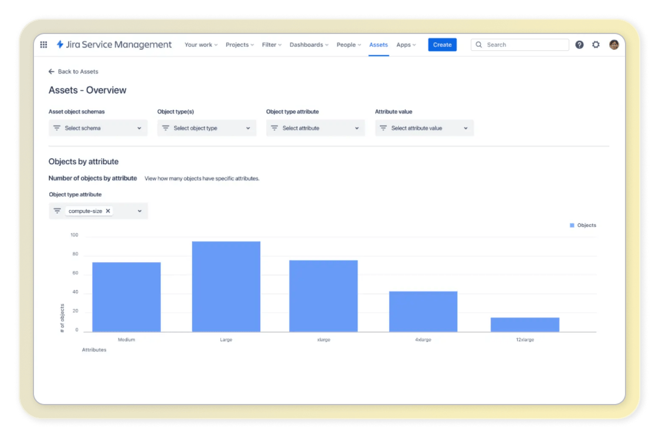The image size is (659, 438).
Task: Remove the compute-size attribute tag
Action: pyautogui.click(x=108, y=211)
